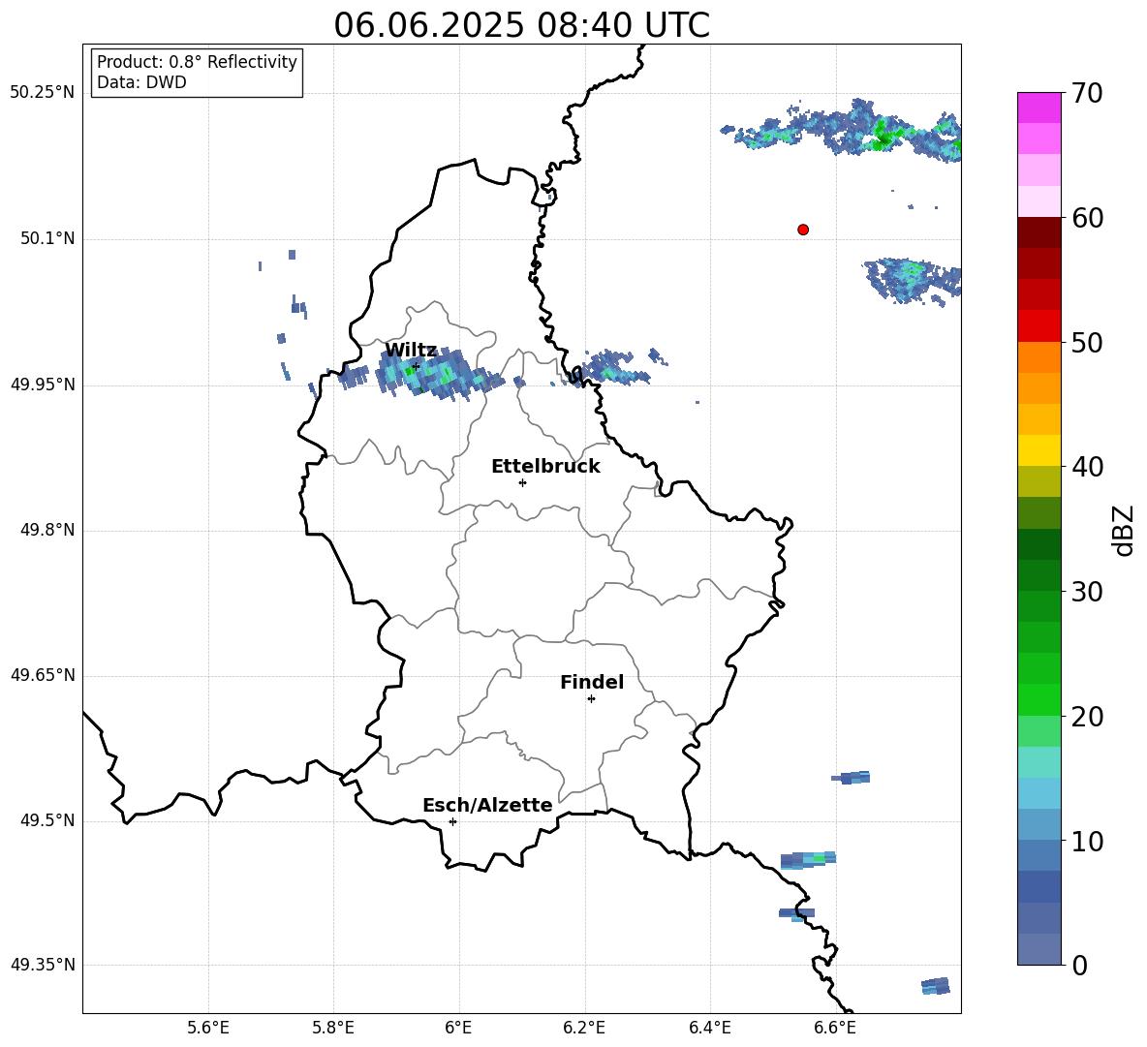Click the 6°E longitude label
Image resolution: width=1147 pixels, height=1047 pixels.
tap(458, 1028)
